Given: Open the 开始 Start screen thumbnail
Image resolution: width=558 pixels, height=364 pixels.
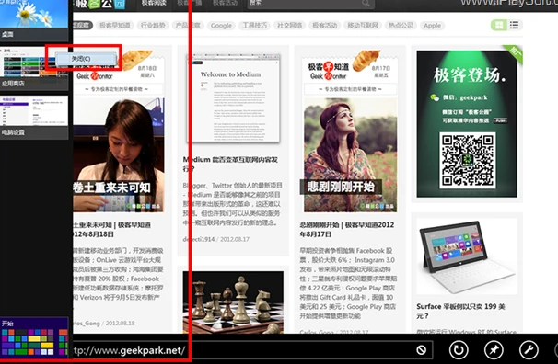Looking at the screenshot, I should pyautogui.click(x=34, y=337).
